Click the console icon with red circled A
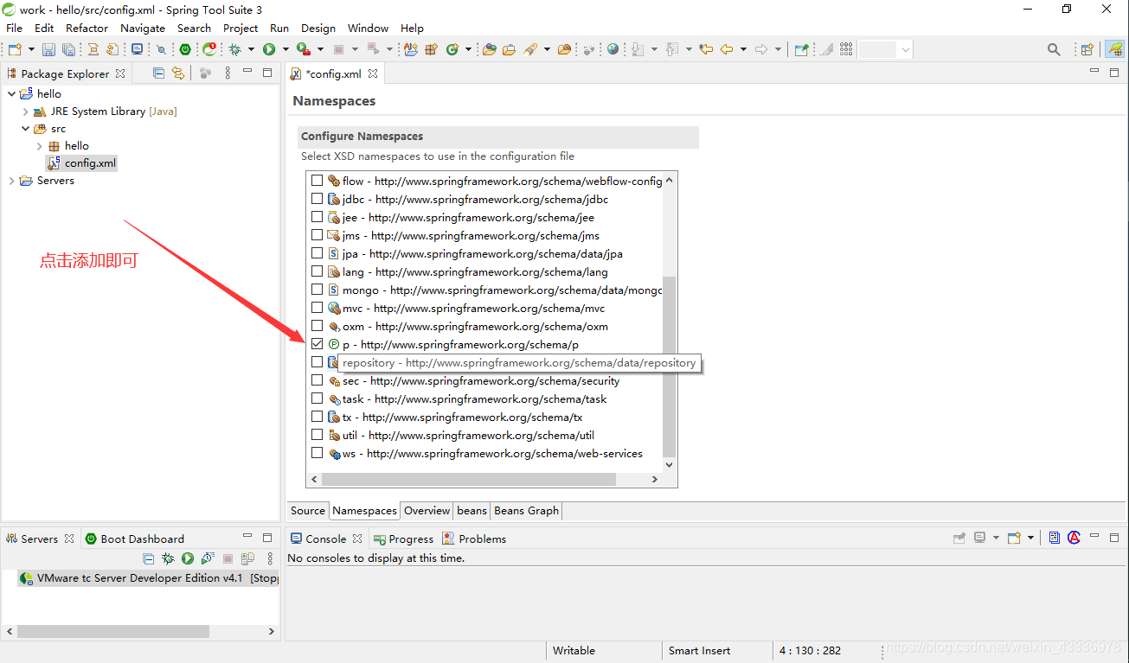 [1074, 538]
